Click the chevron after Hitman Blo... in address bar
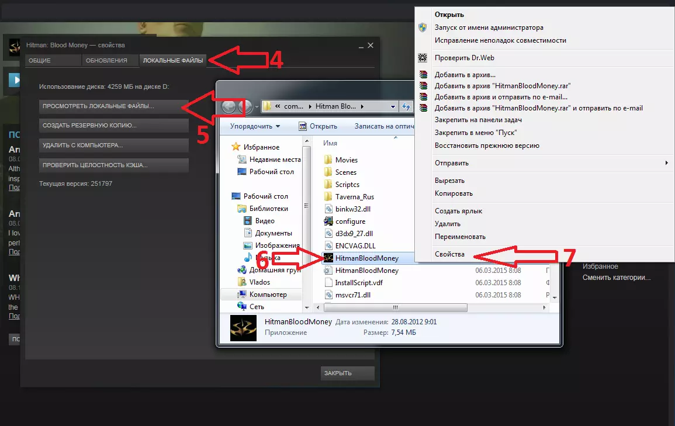The width and height of the screenshot is (675, 426). (x=362, y=106)
